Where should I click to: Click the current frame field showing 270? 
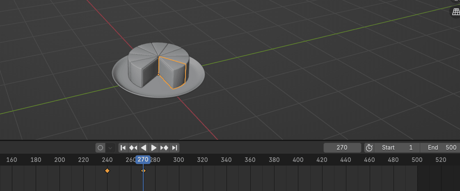tap(342, 148)
